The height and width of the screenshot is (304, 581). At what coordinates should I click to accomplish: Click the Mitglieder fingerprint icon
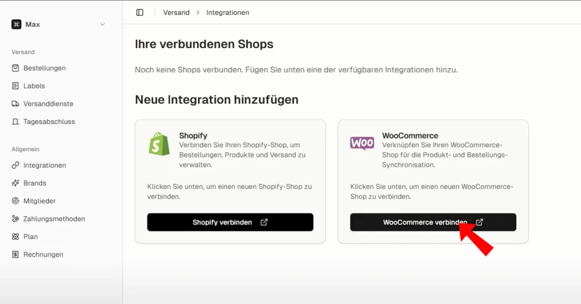coord(15,201)
